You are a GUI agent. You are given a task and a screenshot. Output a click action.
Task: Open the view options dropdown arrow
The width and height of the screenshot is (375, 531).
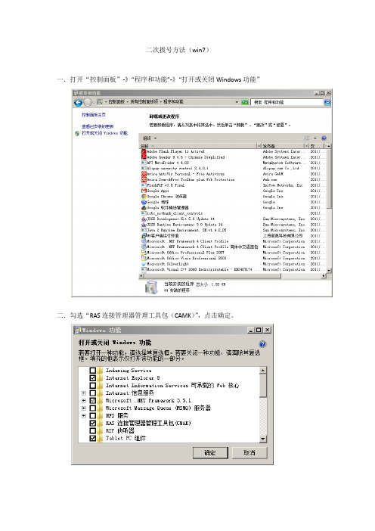pos(315,138)
